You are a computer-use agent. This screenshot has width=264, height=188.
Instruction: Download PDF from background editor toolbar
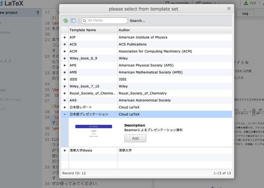[x=250, y=3]
